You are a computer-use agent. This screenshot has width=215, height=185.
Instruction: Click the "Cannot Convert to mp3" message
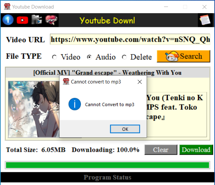coord(109,104)
